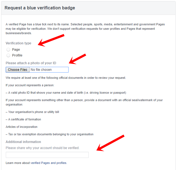Click the "Request a blue verification badge" heading

click(40, 8)
